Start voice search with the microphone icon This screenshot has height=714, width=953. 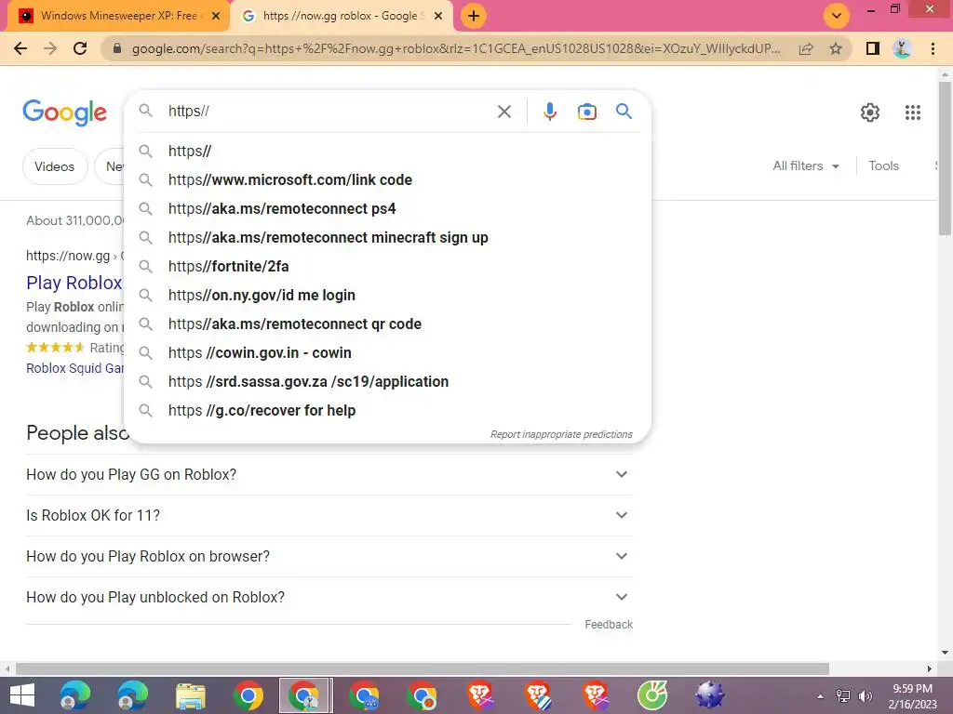point(549,112)
